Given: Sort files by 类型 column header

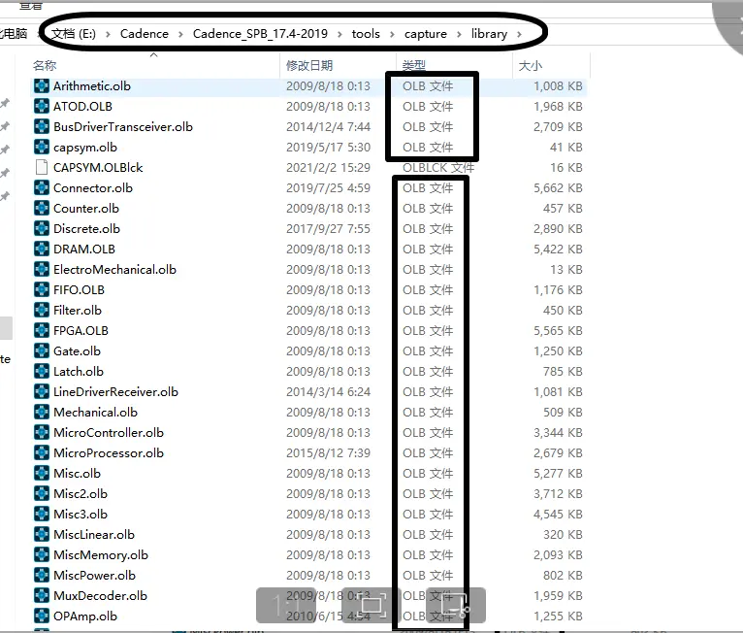Looking at the screenshot, I should point(413,65).
